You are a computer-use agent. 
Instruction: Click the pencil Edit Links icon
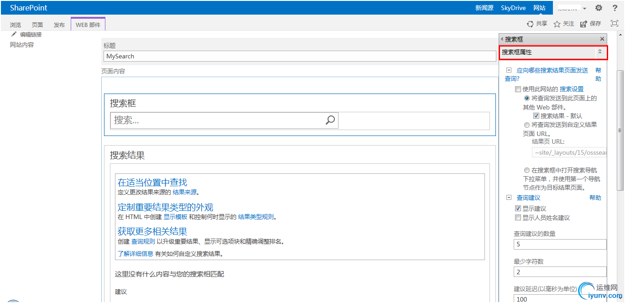pyautogui.click(x=14, y=34)
